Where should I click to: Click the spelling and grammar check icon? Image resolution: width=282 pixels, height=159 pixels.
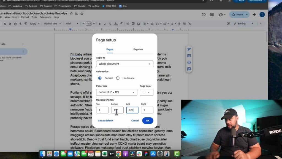click(x=20, y=24)
